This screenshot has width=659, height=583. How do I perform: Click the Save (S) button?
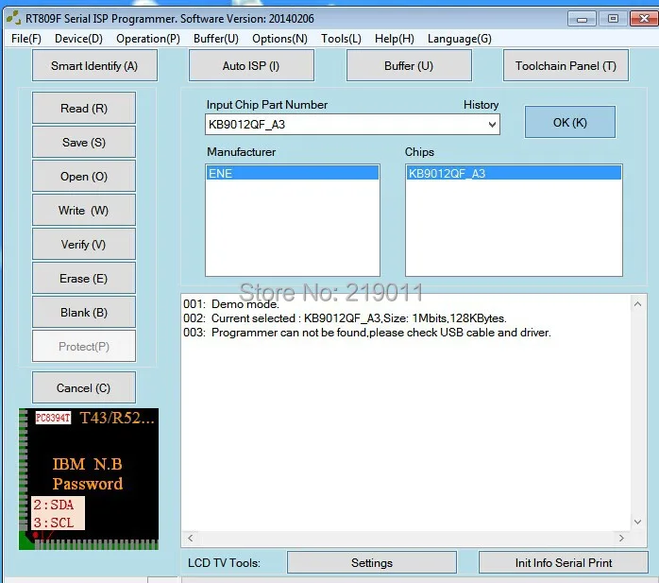click(84, 142)
